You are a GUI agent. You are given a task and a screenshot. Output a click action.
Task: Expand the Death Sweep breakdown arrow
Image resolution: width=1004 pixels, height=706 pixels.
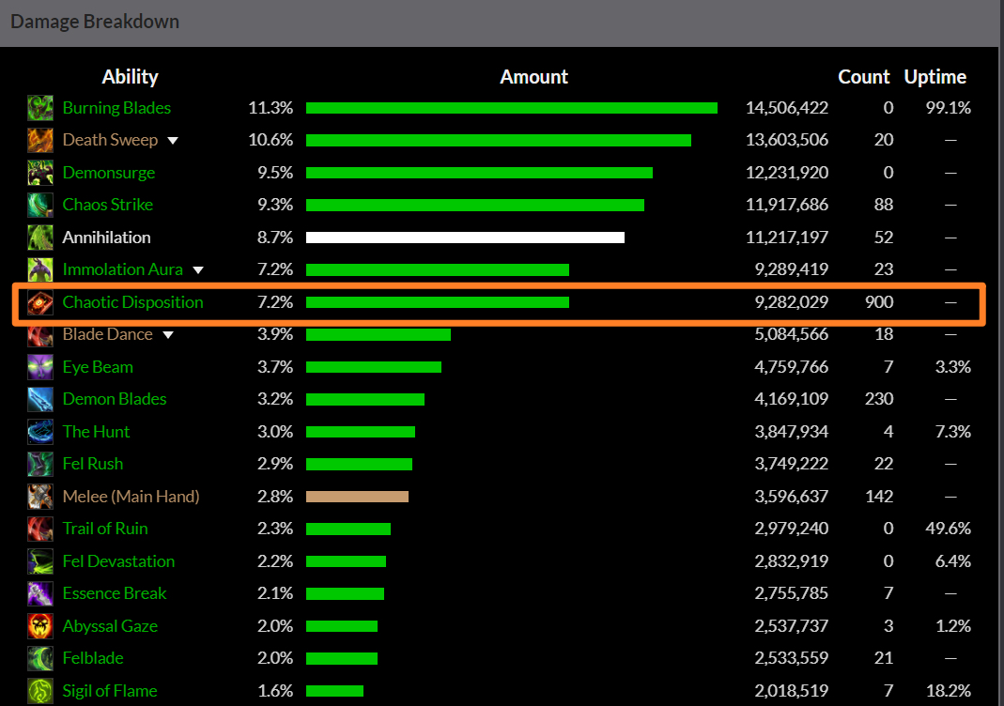click(173, 141)
